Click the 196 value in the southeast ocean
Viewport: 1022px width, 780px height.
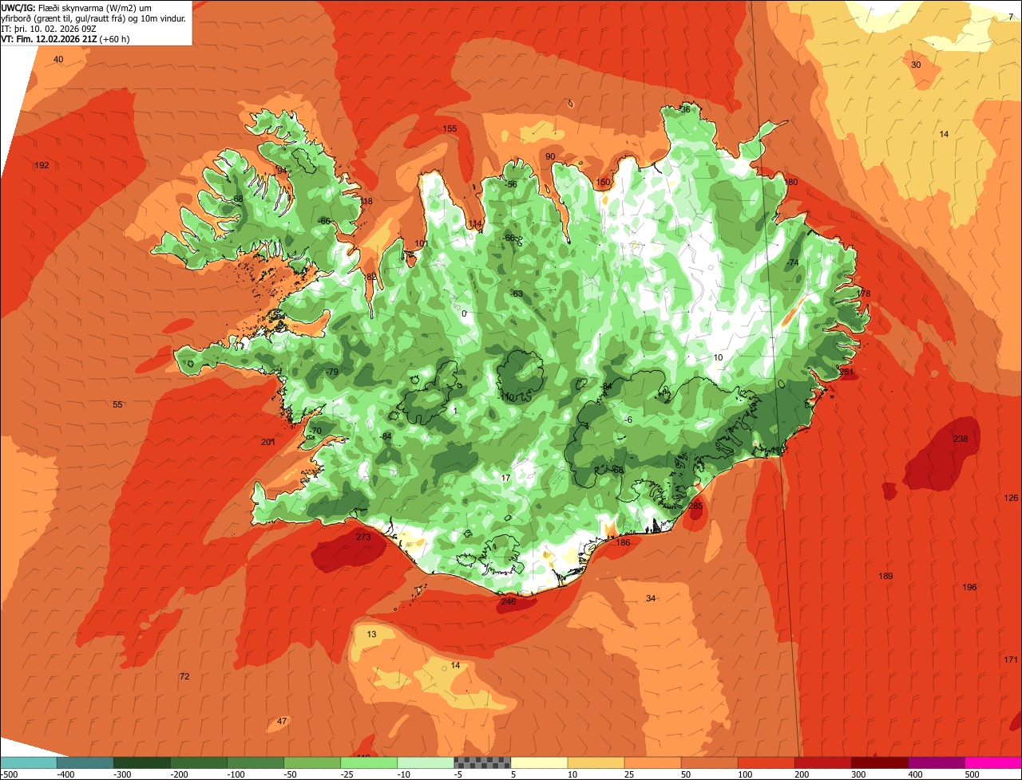click(x=969, y=587)
